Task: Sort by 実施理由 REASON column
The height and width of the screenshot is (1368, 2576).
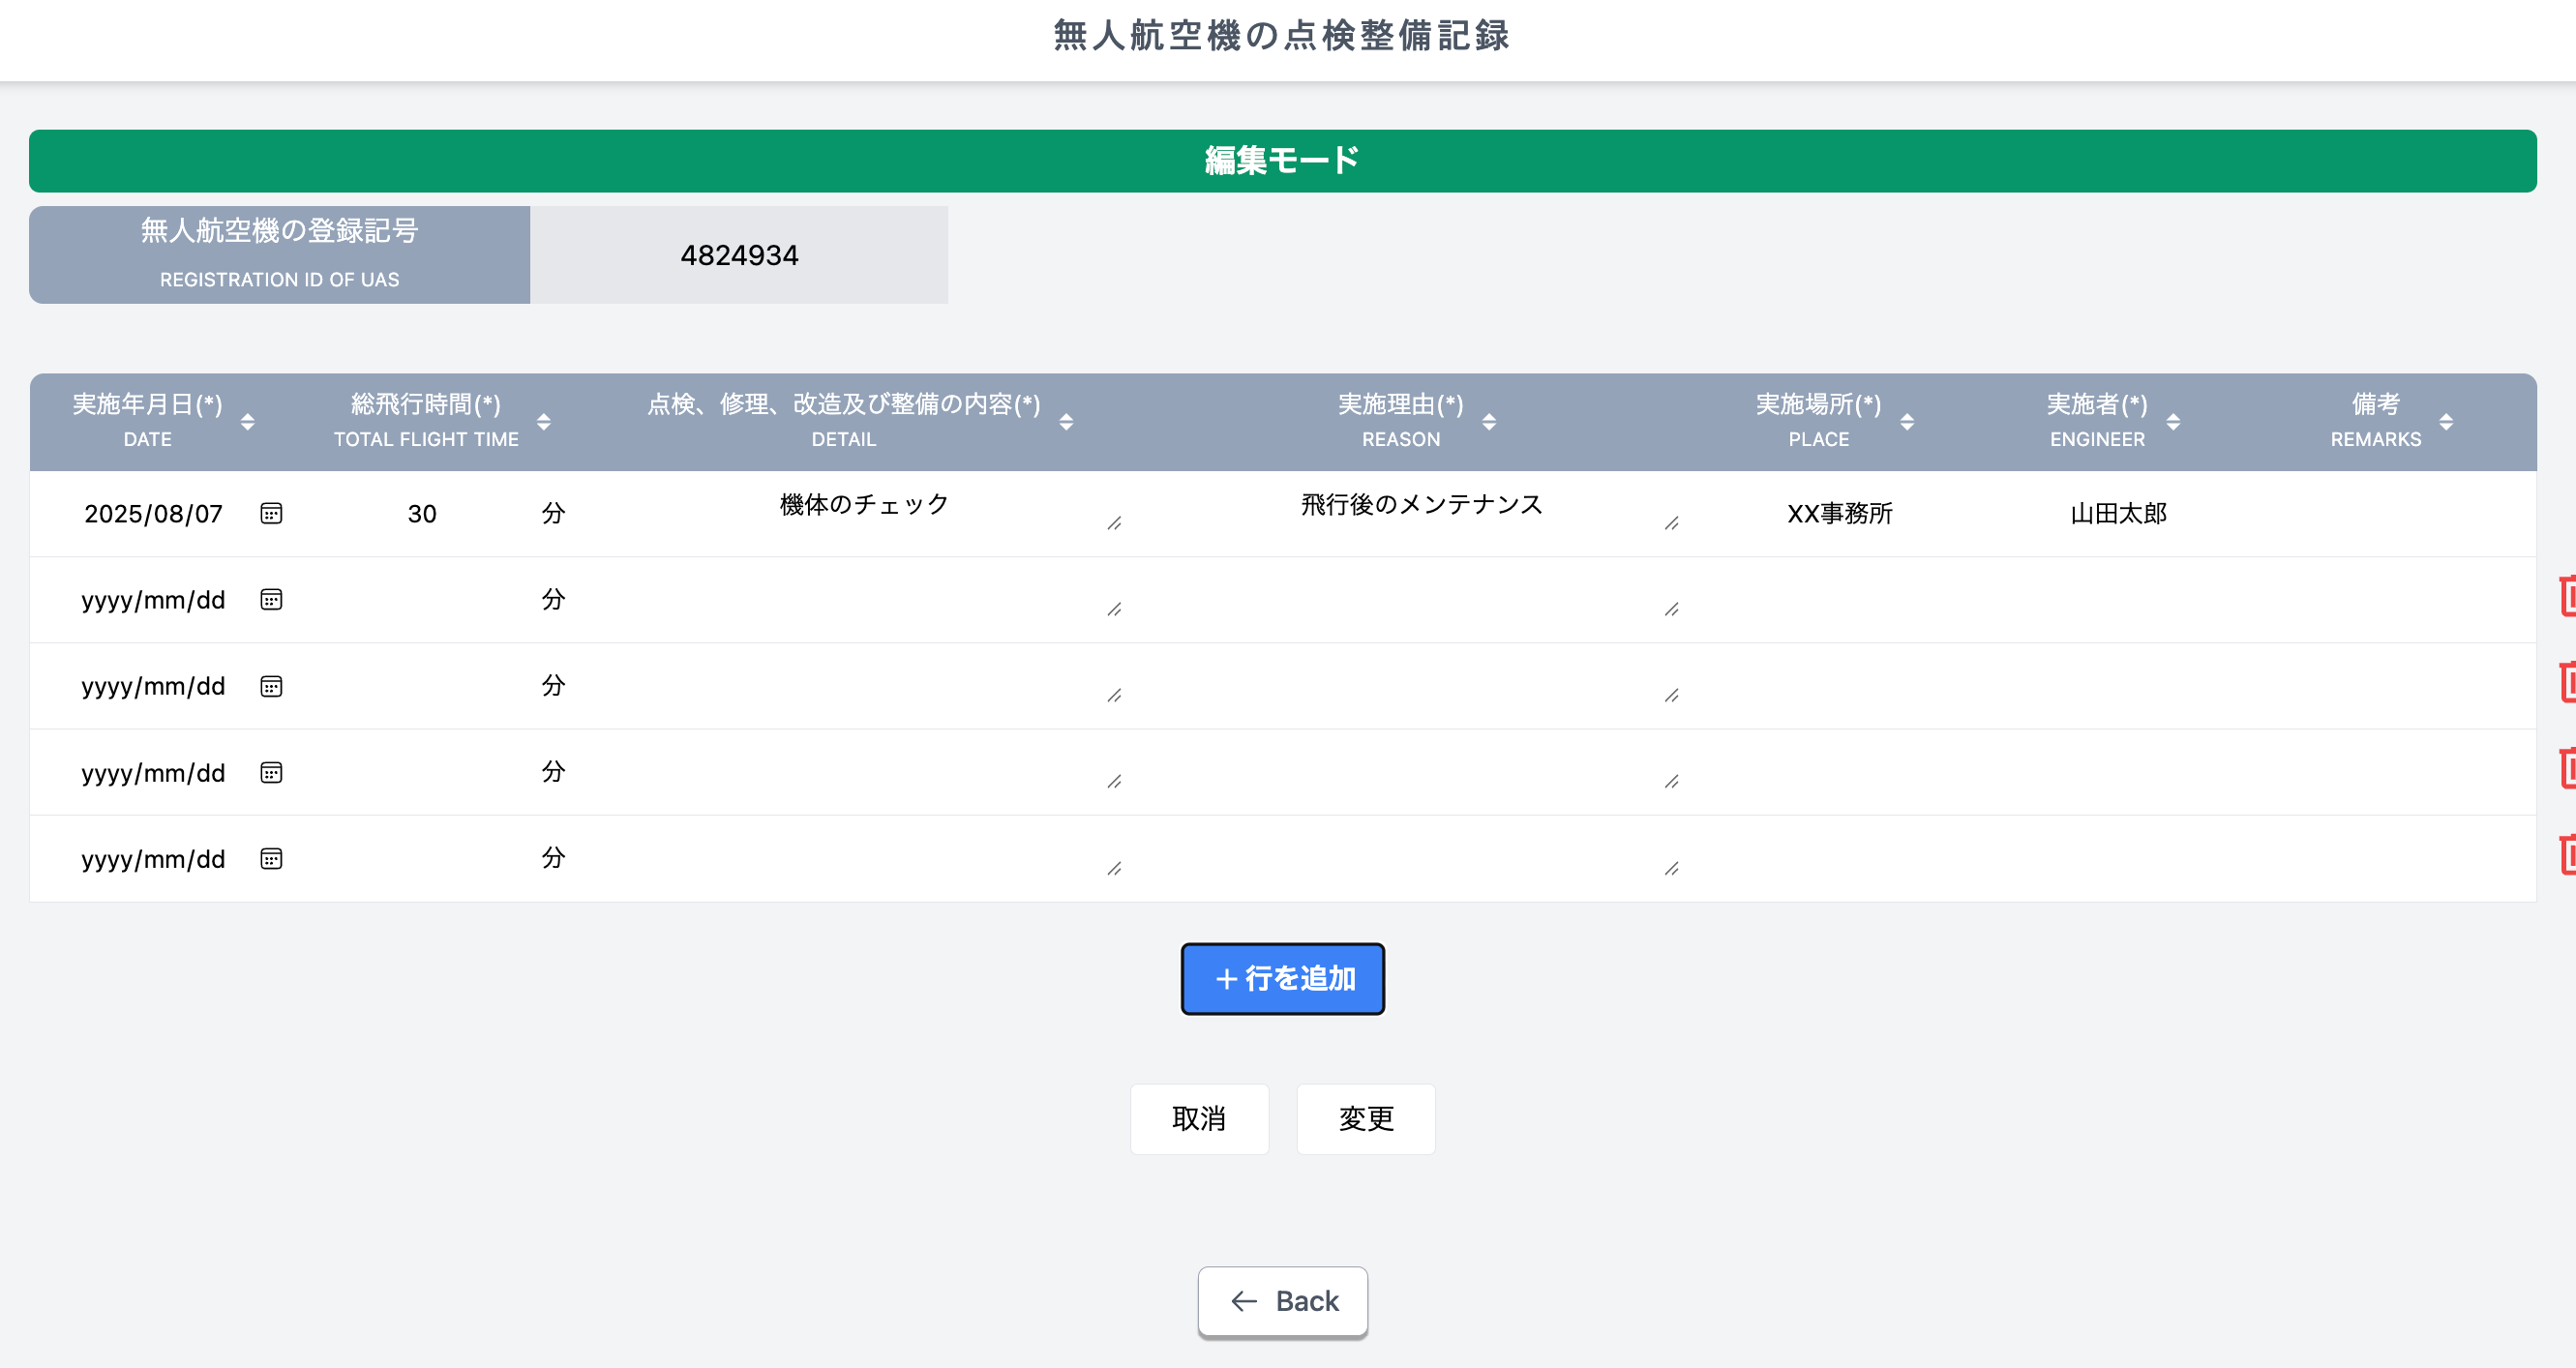Action: 1488,422
